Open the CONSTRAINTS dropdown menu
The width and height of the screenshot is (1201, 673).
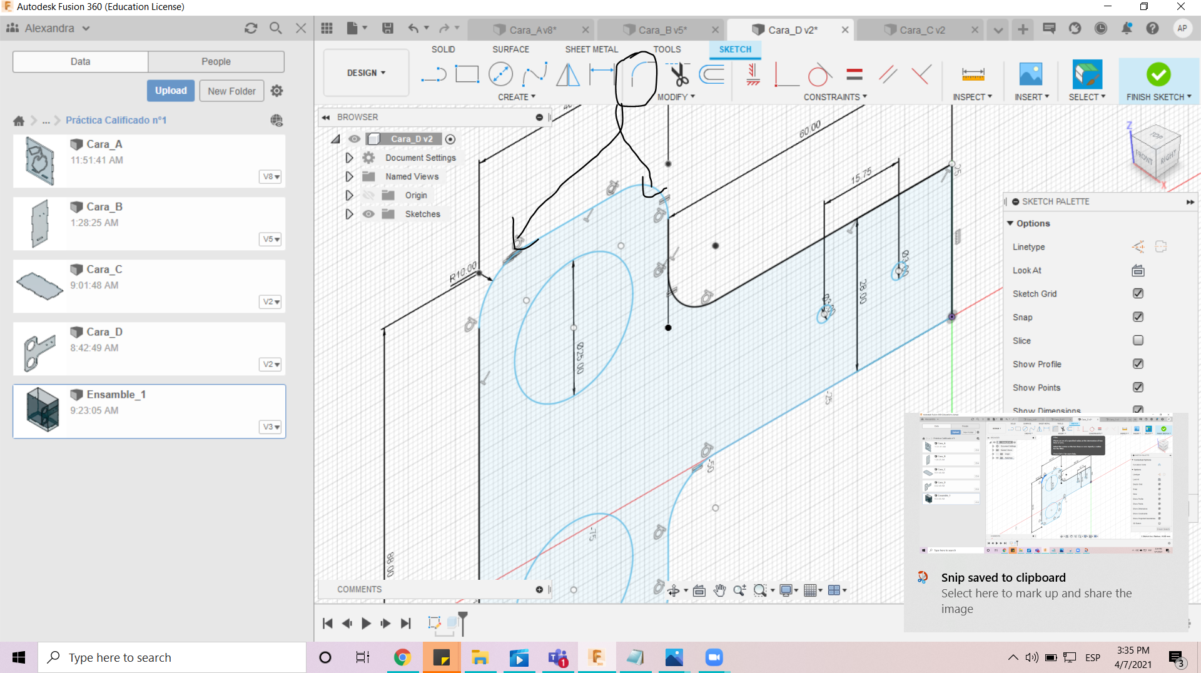coord(835,97)
